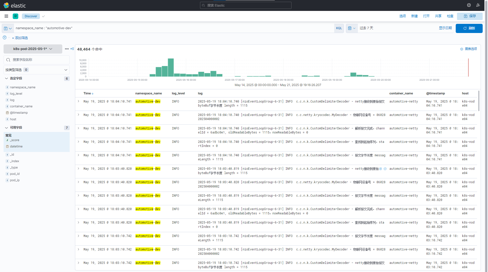This screenshot has height=272, width=488.
Task: Click 添加筛选 add filter link
Action: point(20,38)
